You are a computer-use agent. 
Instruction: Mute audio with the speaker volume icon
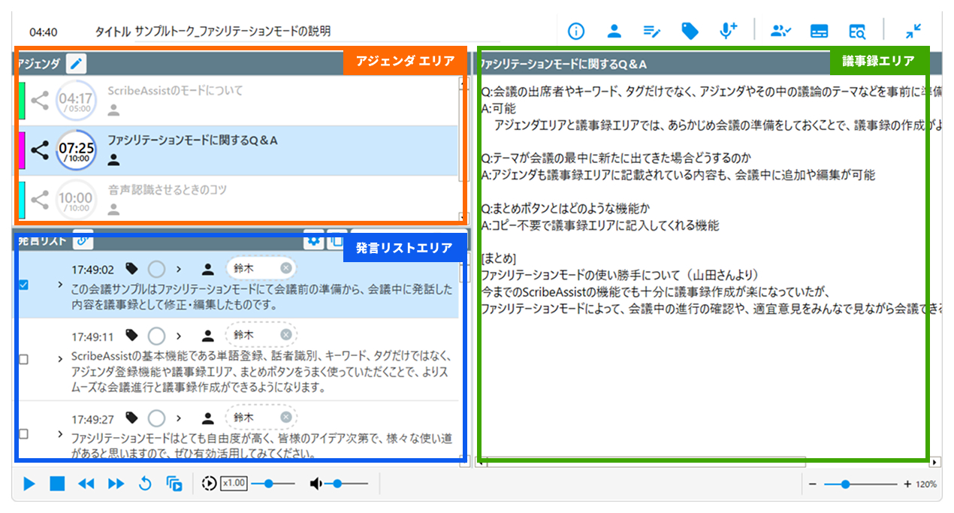[x=317, y=484]
